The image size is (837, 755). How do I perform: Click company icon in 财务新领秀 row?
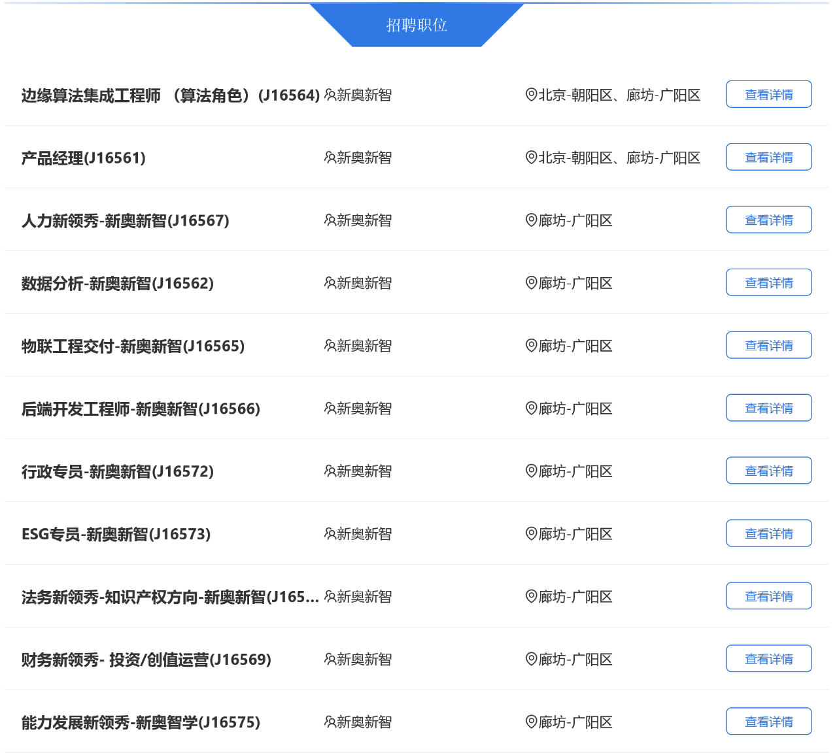point(330,660)
